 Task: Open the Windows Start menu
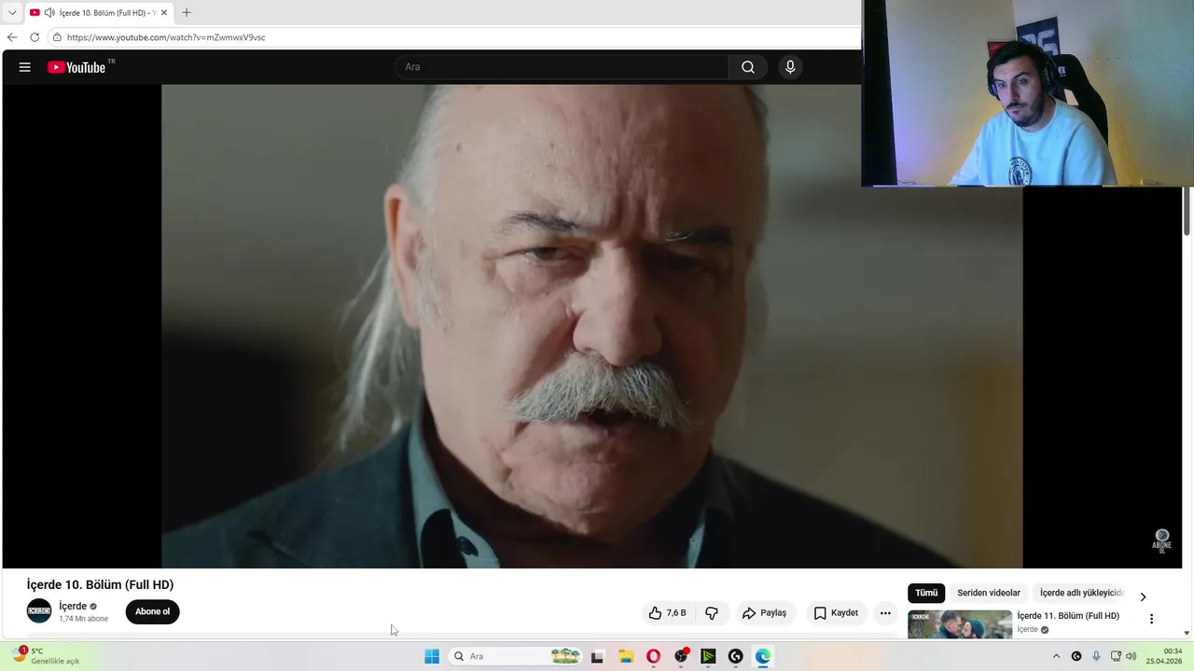pyautogui.click(x=432, y=656)
